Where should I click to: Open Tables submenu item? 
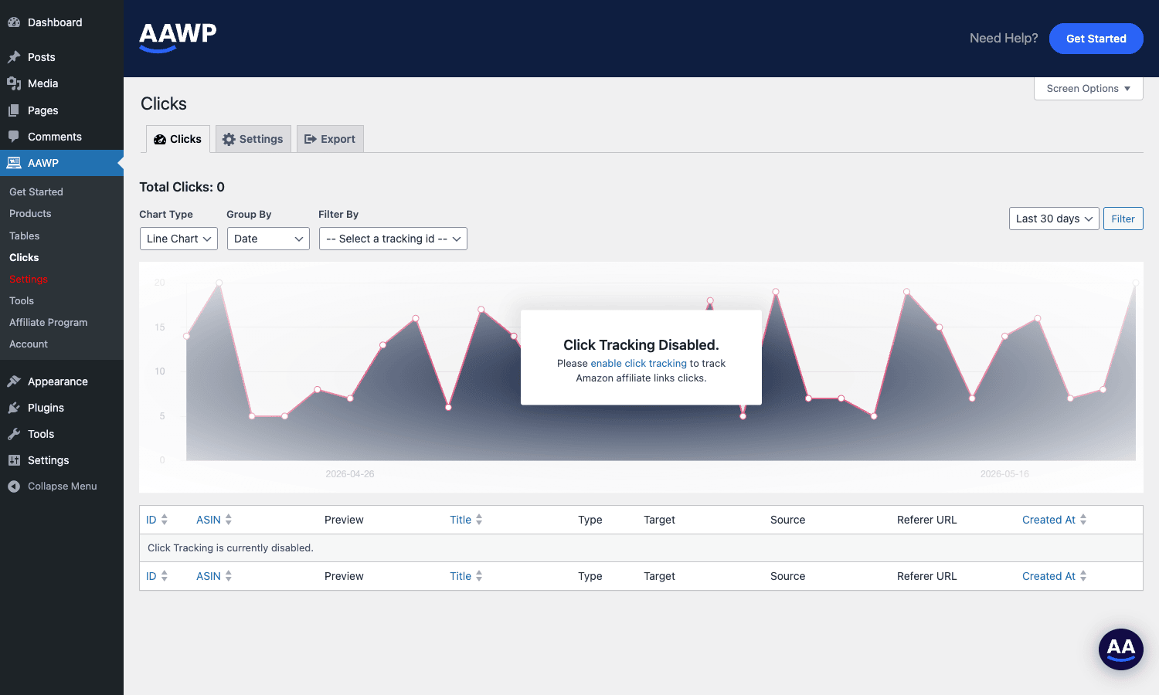25,236
